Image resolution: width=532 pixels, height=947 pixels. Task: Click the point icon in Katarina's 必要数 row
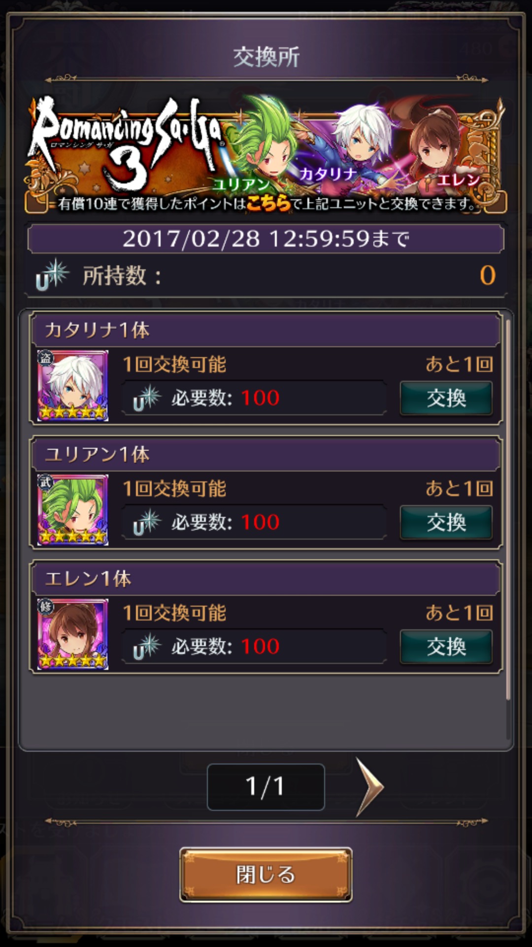point(147,398)
